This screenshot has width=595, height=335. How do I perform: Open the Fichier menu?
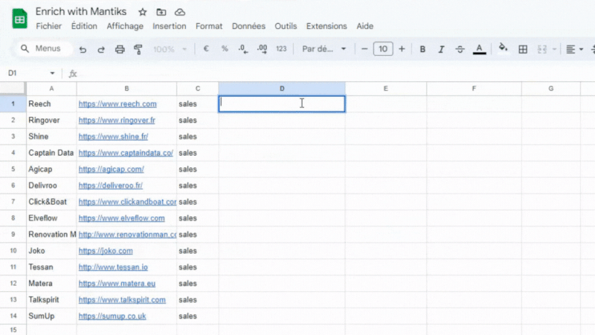tap(48, 26)
